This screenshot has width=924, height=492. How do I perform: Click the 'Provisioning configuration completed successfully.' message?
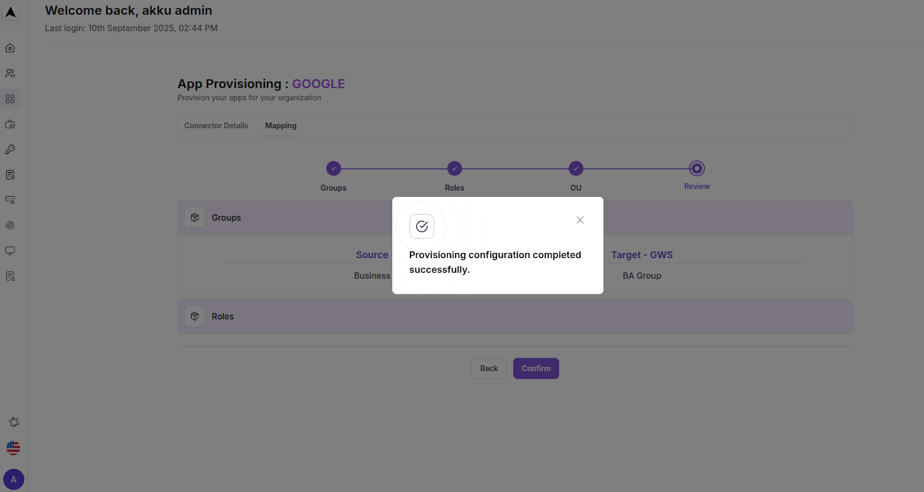coord(495,262)
